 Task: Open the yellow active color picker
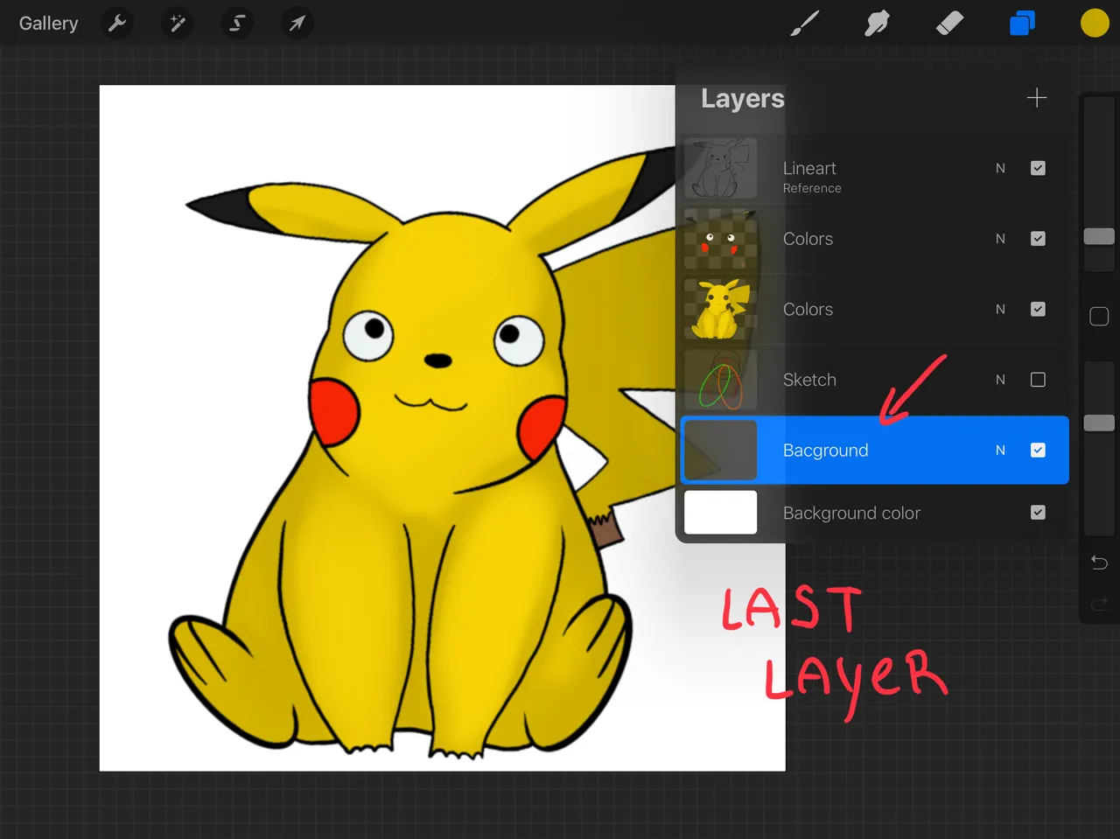click(1095, 24)
